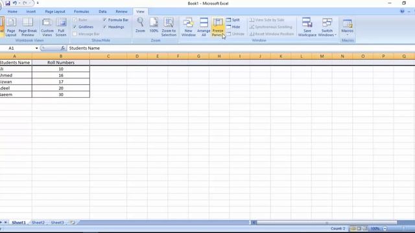Click the horizontal scrollbar left arrow
The height and width of the screenshot is (233, 415).
pyautogui.click(x=254, y=223)
